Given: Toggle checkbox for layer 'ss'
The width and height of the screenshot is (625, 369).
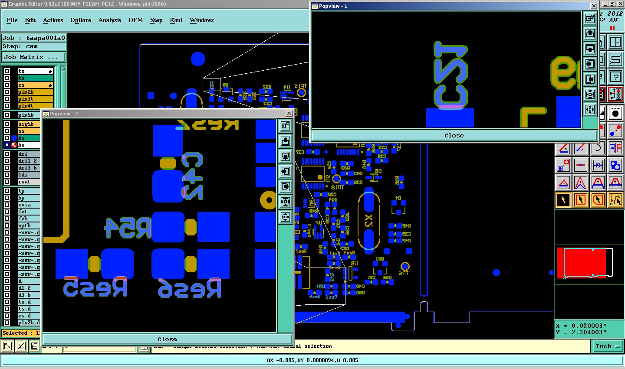Looking at the screenshot, I should [7, 131].
